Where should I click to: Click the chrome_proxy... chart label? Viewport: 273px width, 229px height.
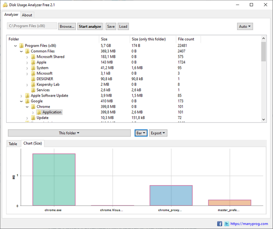(x=170, y=210)
